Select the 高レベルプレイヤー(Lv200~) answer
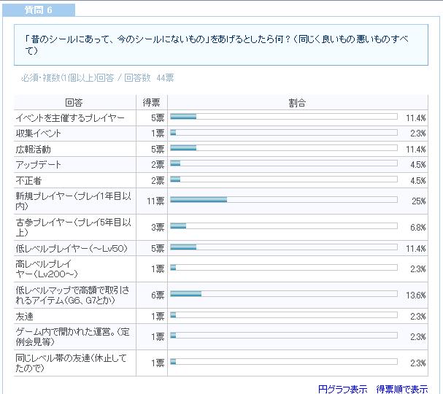This screenshot has width=443, height=394. (47, 269)
